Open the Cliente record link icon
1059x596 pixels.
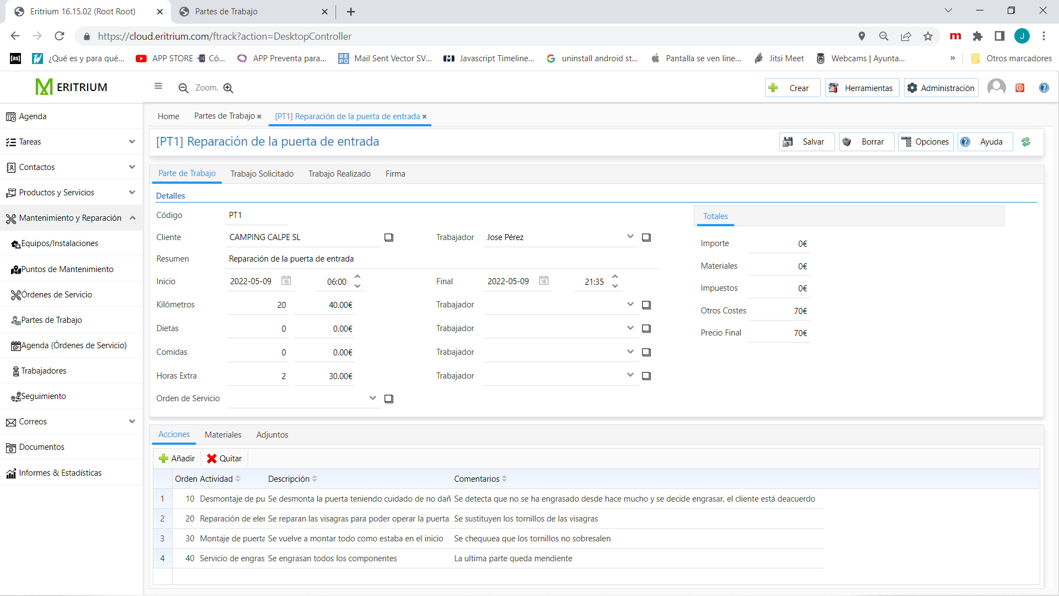tap(389, 237)
